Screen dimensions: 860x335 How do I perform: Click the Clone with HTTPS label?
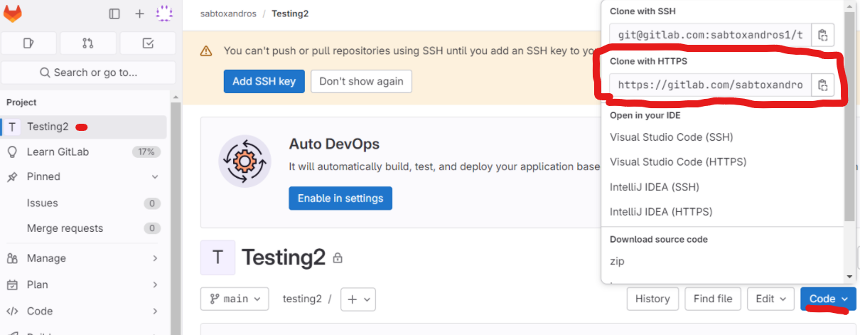(x=648, y=61)
